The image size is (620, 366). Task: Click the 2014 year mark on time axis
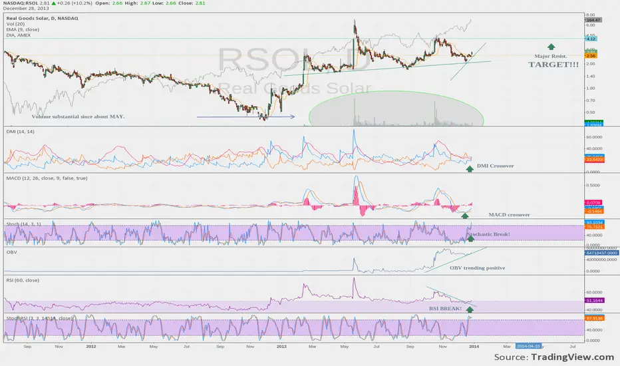(474, 346)
